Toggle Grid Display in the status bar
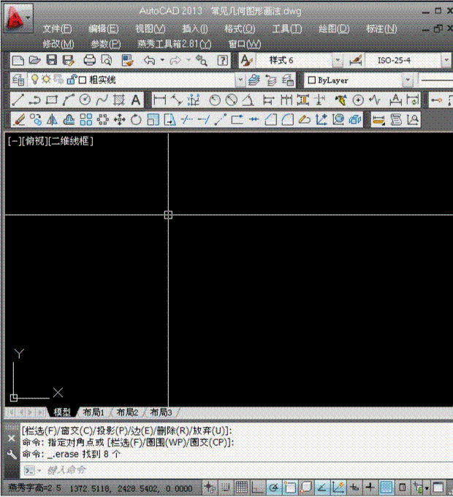Image resolution: width=453 pixels, height=497 pixels. (x=241, y=487)
